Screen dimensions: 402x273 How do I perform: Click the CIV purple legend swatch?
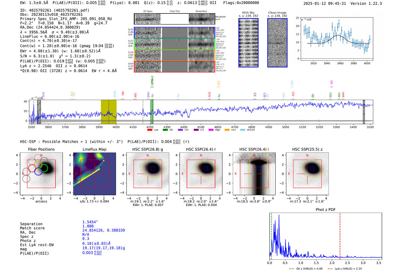tap(180, 130)
